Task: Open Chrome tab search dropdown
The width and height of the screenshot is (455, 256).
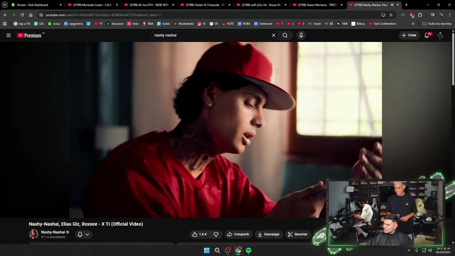Action: tap(5, 5)
